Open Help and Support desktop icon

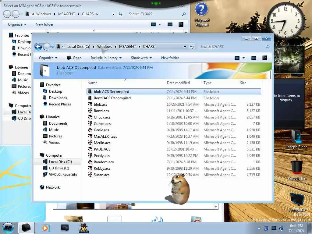[x=202, y=15]
